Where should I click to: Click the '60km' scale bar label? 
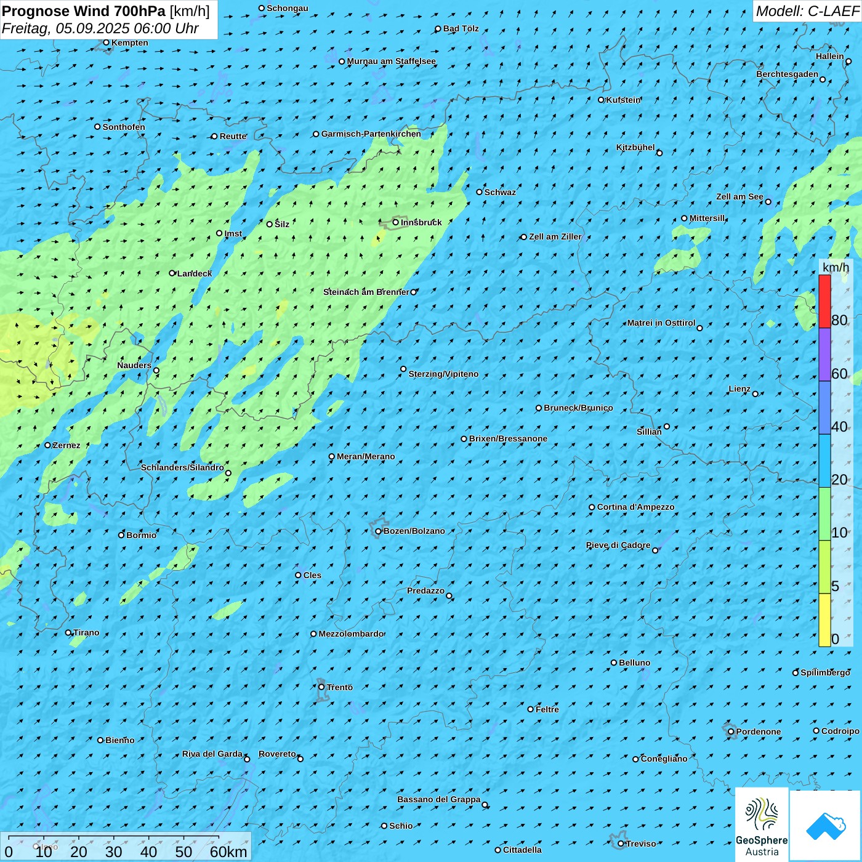point(228,852)
